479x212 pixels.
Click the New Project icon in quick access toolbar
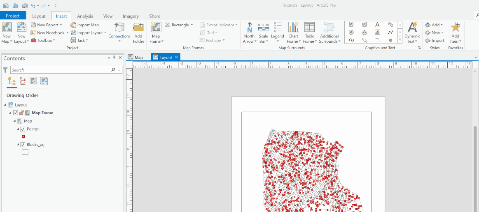pyautogui.click(x=6, y=5)
